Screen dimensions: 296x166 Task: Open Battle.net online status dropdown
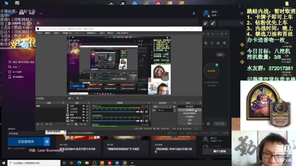(x=215, y=15)
